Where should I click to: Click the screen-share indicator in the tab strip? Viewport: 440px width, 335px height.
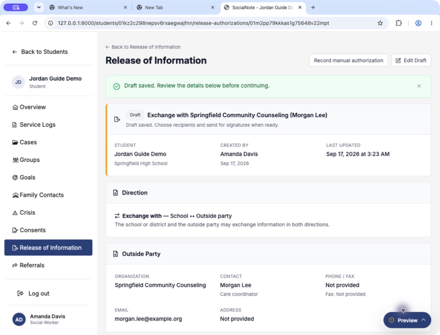coord(16,7)
